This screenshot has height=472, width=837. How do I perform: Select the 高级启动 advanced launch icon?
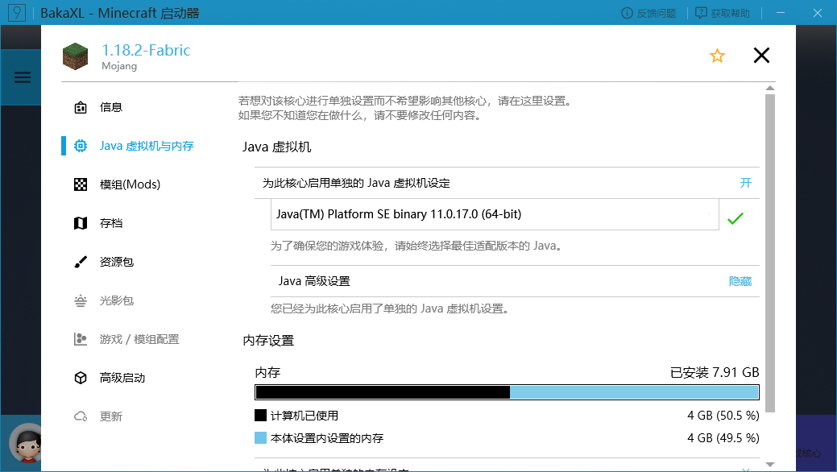point(81,377)
